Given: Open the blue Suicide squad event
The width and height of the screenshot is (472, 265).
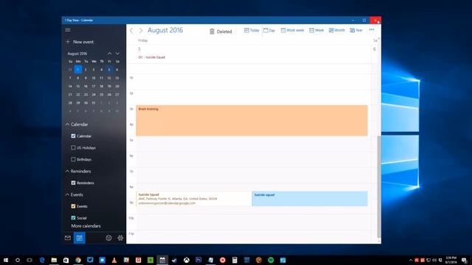Looking at the screenshot, I should tap(310, 199).
